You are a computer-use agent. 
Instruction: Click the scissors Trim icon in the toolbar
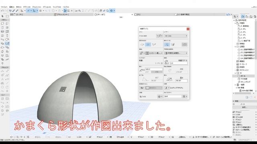click(x=76, y=11)
